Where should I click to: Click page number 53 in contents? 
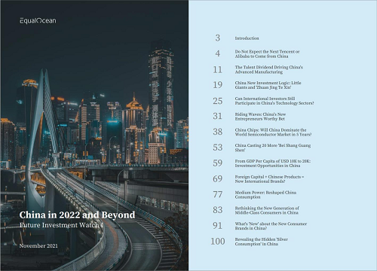[218, 148]
